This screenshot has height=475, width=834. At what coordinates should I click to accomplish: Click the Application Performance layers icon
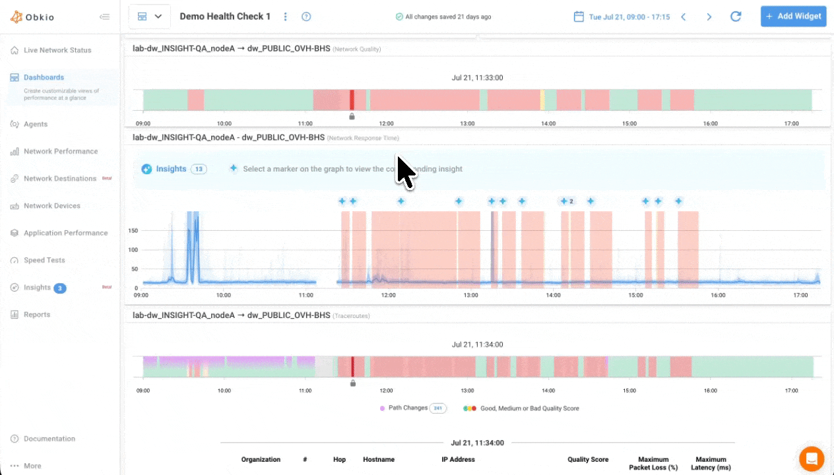coord(15,233)
